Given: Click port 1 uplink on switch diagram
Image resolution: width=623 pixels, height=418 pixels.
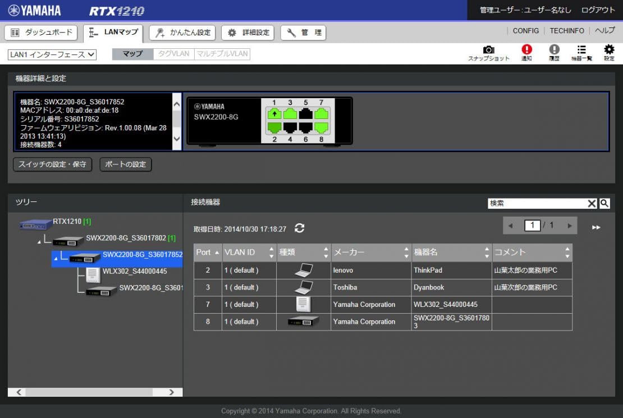Looking at the screenshot, I should (274, 114).
